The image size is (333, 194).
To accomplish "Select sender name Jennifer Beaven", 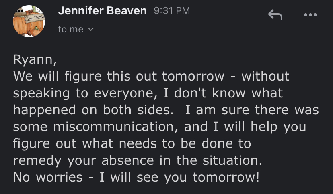I will pyautogui.click(x=103, y=10).
